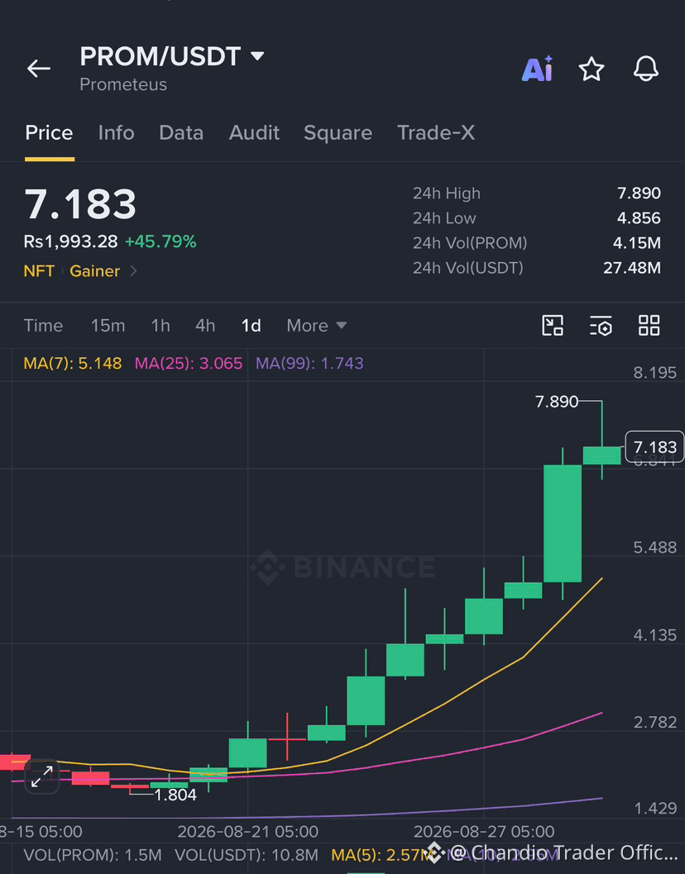Open the NFT tag link
This screenshot has width=685, height=874.
pyautogui.click(x=39, y=271)
